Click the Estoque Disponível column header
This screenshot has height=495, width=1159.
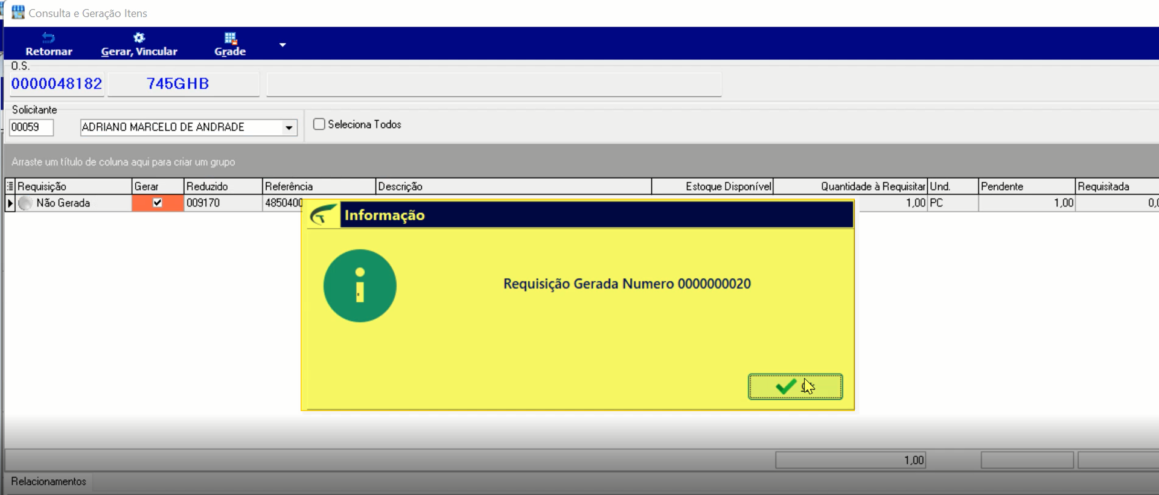pos(712,187)
